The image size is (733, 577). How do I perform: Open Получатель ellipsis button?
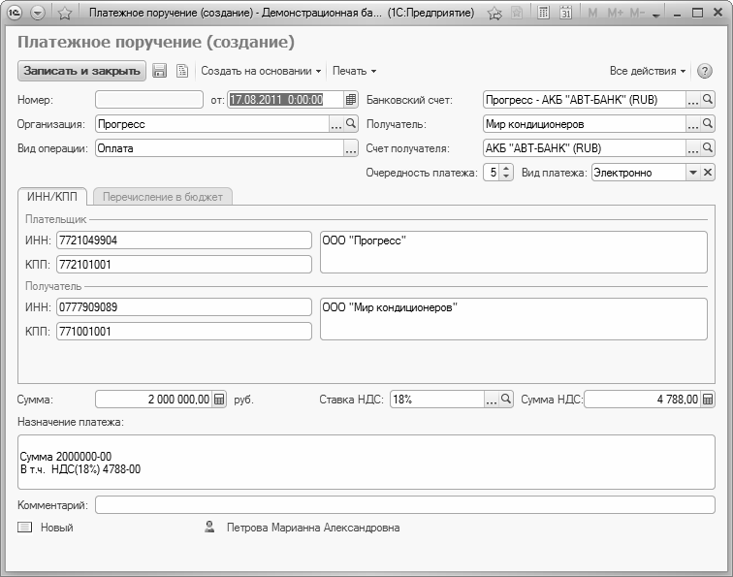(x=693, y=123)
